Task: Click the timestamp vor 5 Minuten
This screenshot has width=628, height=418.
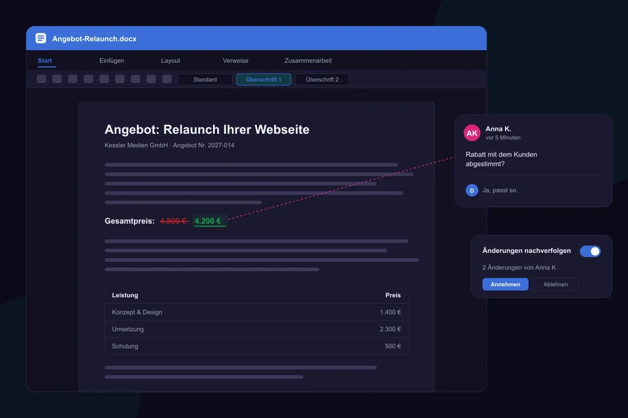Action: click(503, 137)
